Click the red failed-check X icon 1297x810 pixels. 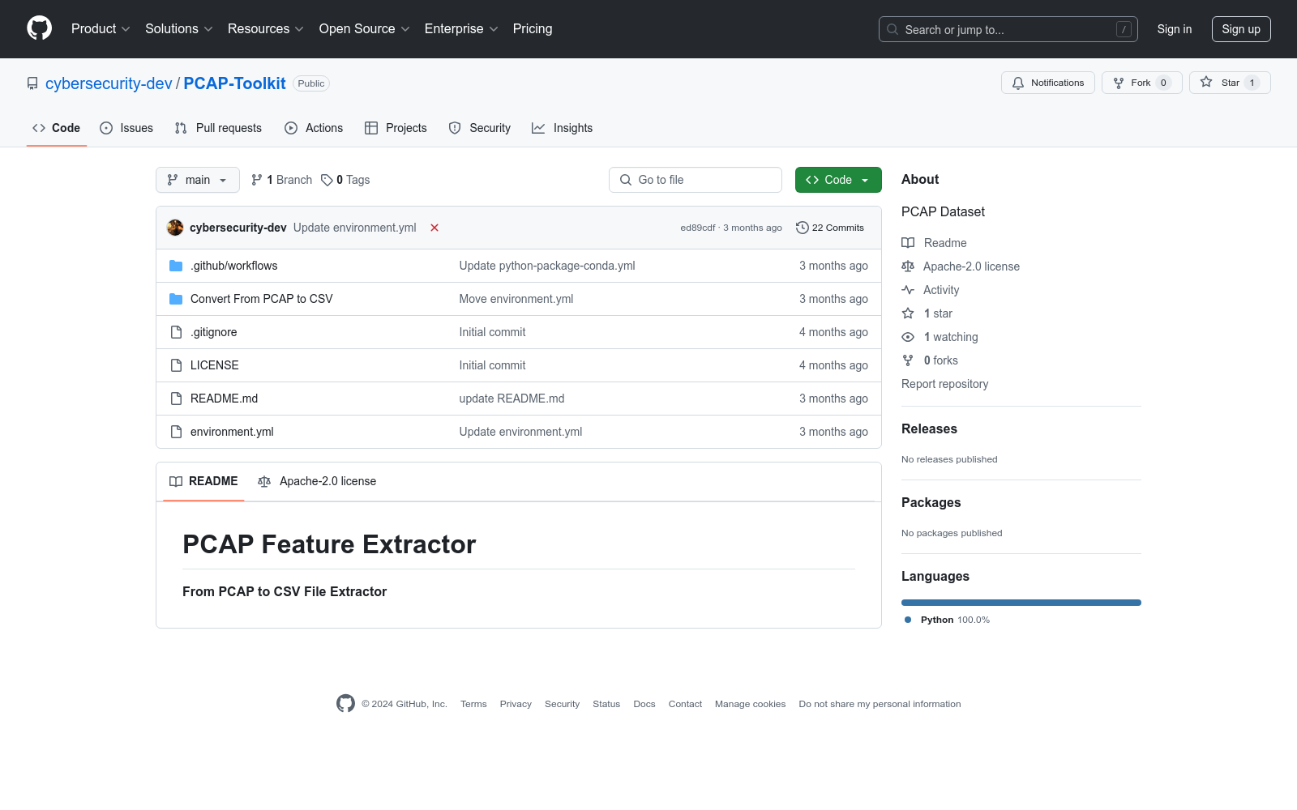coord(434,228)
